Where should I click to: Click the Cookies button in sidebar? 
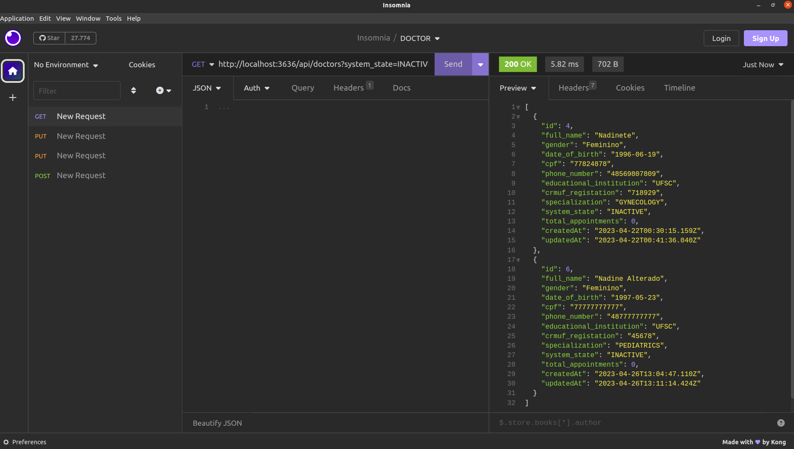(x=142, y=65)
